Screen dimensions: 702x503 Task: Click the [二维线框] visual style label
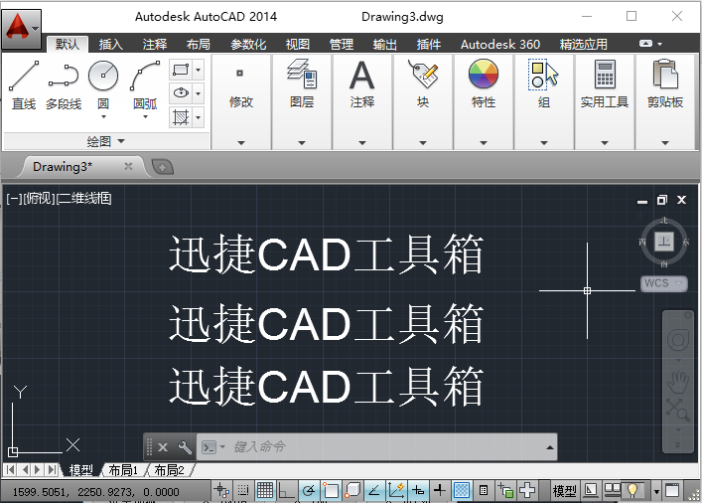(83, 198)
